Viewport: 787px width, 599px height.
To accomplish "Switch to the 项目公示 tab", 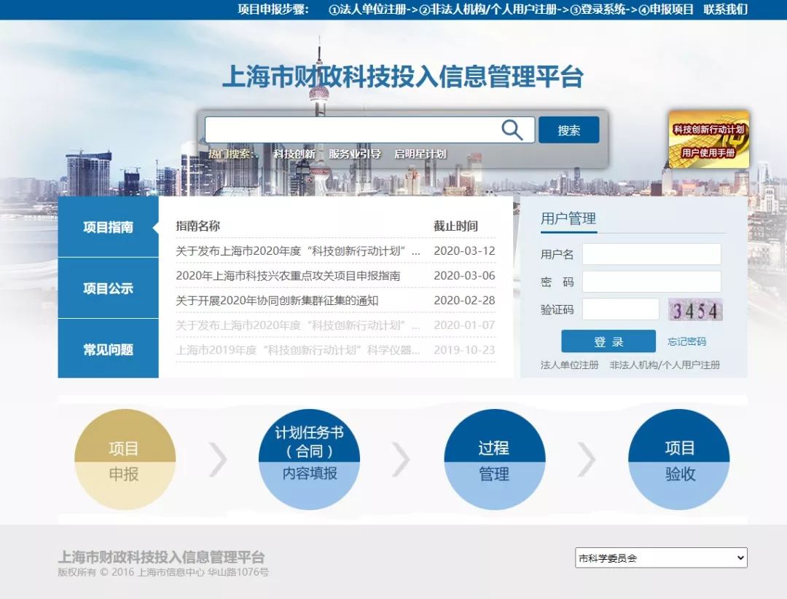I will coord(108,288).
